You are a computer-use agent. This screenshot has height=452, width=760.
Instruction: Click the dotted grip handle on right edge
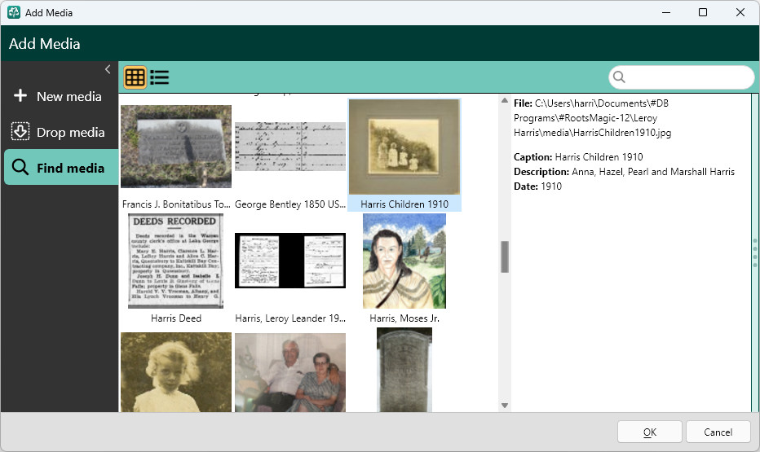tap(755, 252)
